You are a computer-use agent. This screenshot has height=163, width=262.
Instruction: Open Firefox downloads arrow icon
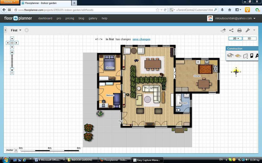pyautogui.click(x=222, y=10)
